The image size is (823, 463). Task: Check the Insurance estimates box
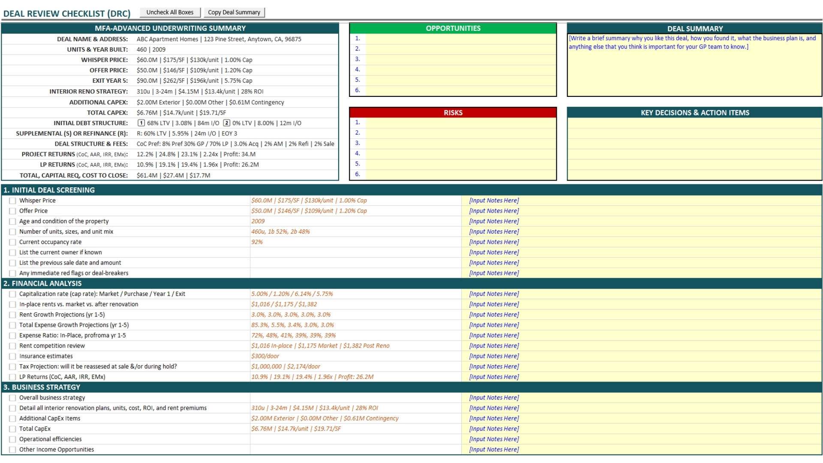pos(12,356)
